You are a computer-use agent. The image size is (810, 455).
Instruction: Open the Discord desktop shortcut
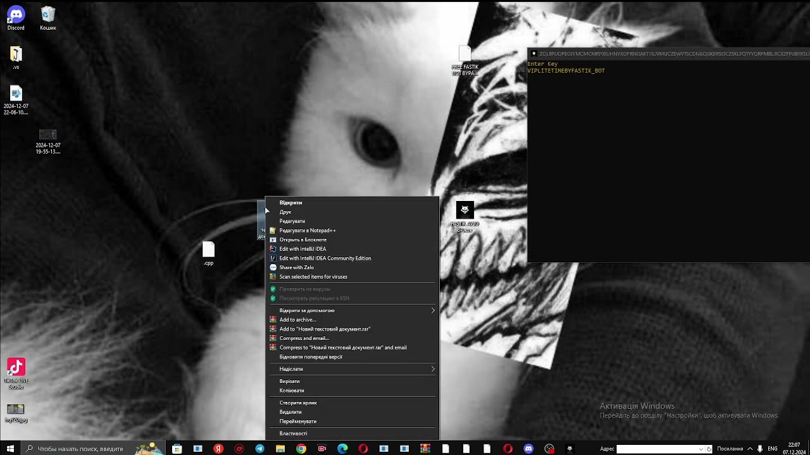(16, 18)
